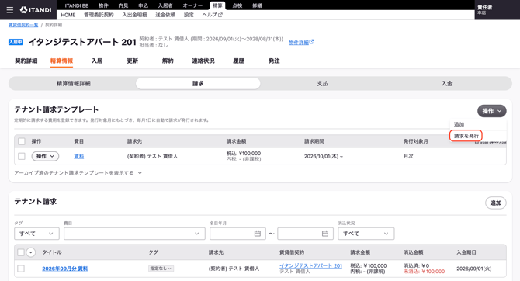Click the 追加 button in テナント請求
The height and width of the screenshot is (281, 520).
pyautogui.click(x=496, y=203)
